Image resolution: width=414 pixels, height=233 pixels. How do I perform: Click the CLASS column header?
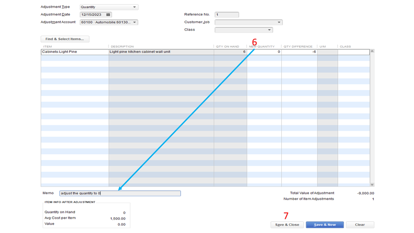coord(345,46)
